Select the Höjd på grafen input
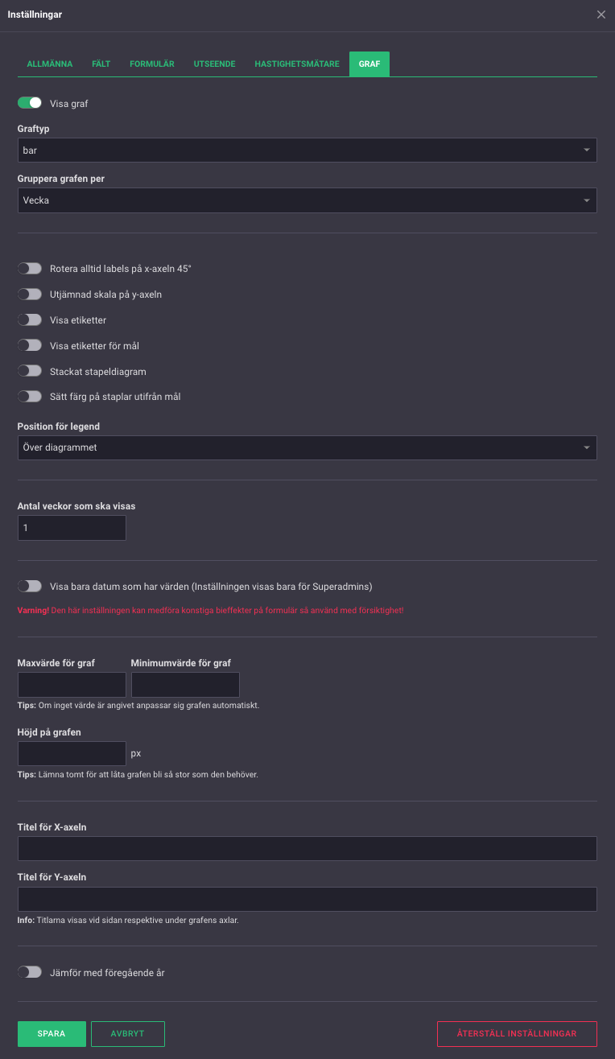Image resolution: width=615 pixels, height=1059 pixels. (x=72, y=753)
